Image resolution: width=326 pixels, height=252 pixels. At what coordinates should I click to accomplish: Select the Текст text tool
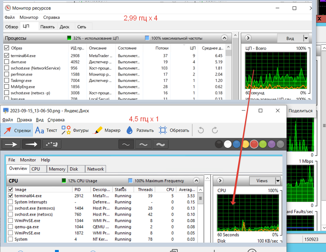(46, 130)
